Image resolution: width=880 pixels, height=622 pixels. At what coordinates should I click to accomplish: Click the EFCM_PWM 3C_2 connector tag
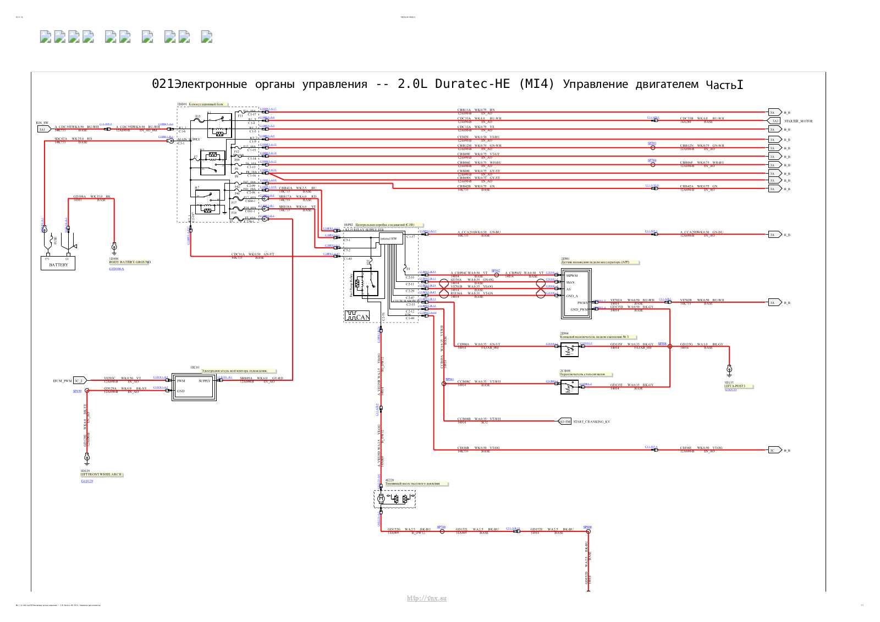click(x=80, y=380)
